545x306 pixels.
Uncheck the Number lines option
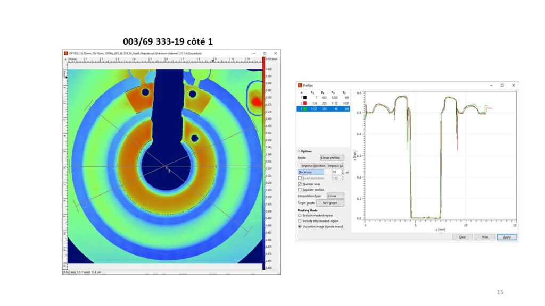pos(300,184)
